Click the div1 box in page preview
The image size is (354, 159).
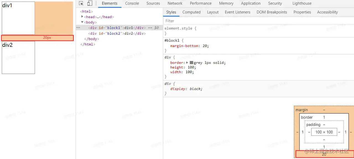tap(18, 18)
